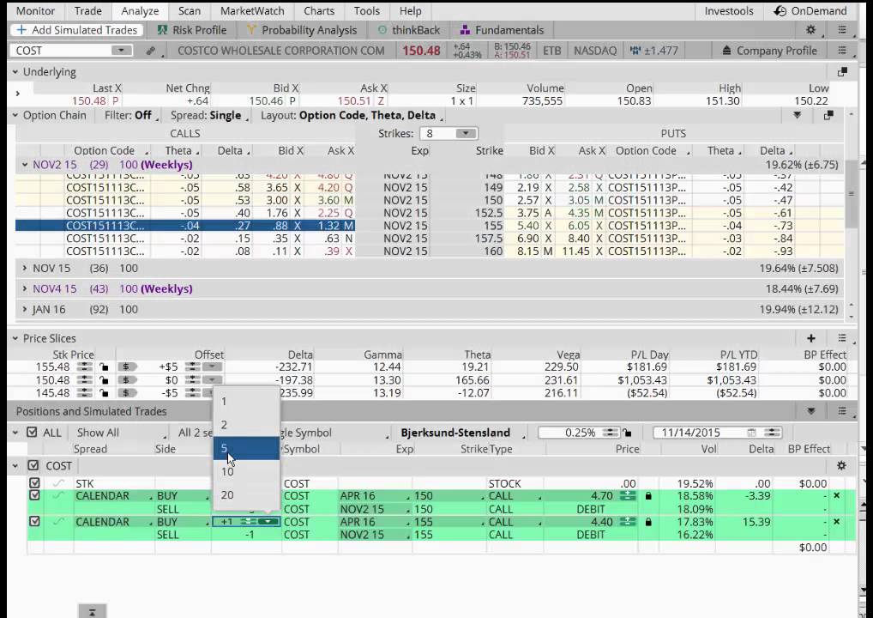Open the Filter: Off dropdown
This screenshot has height=618, width=873.
tap(131, 115)
